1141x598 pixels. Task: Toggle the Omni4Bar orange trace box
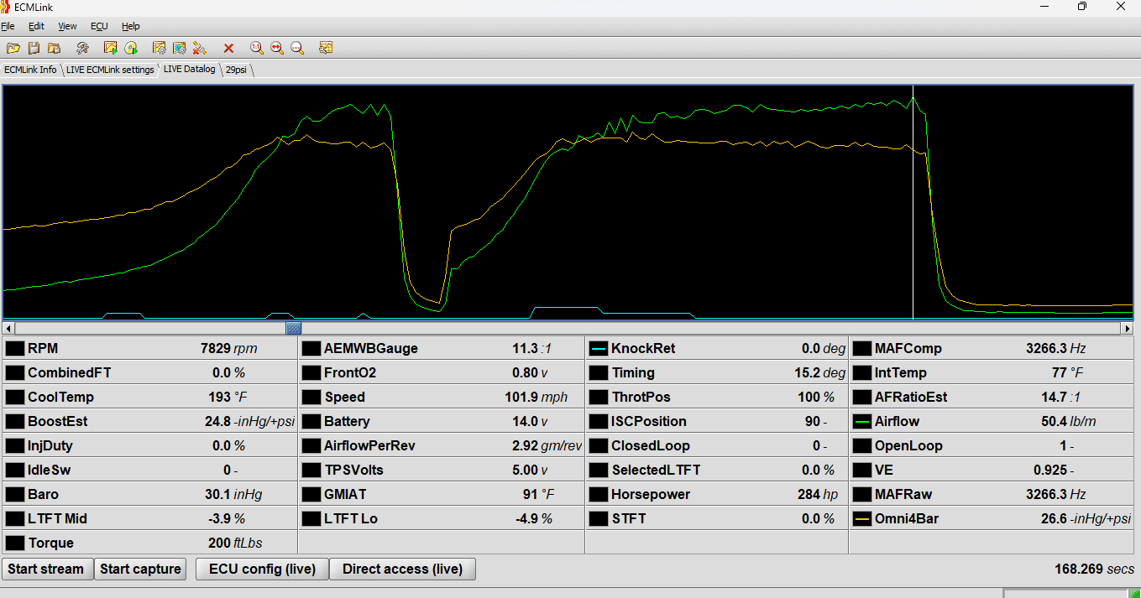[861, 518]
